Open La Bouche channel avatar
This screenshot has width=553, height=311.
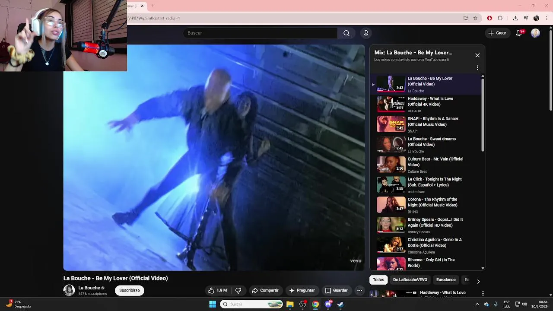[x=69, y=290]
